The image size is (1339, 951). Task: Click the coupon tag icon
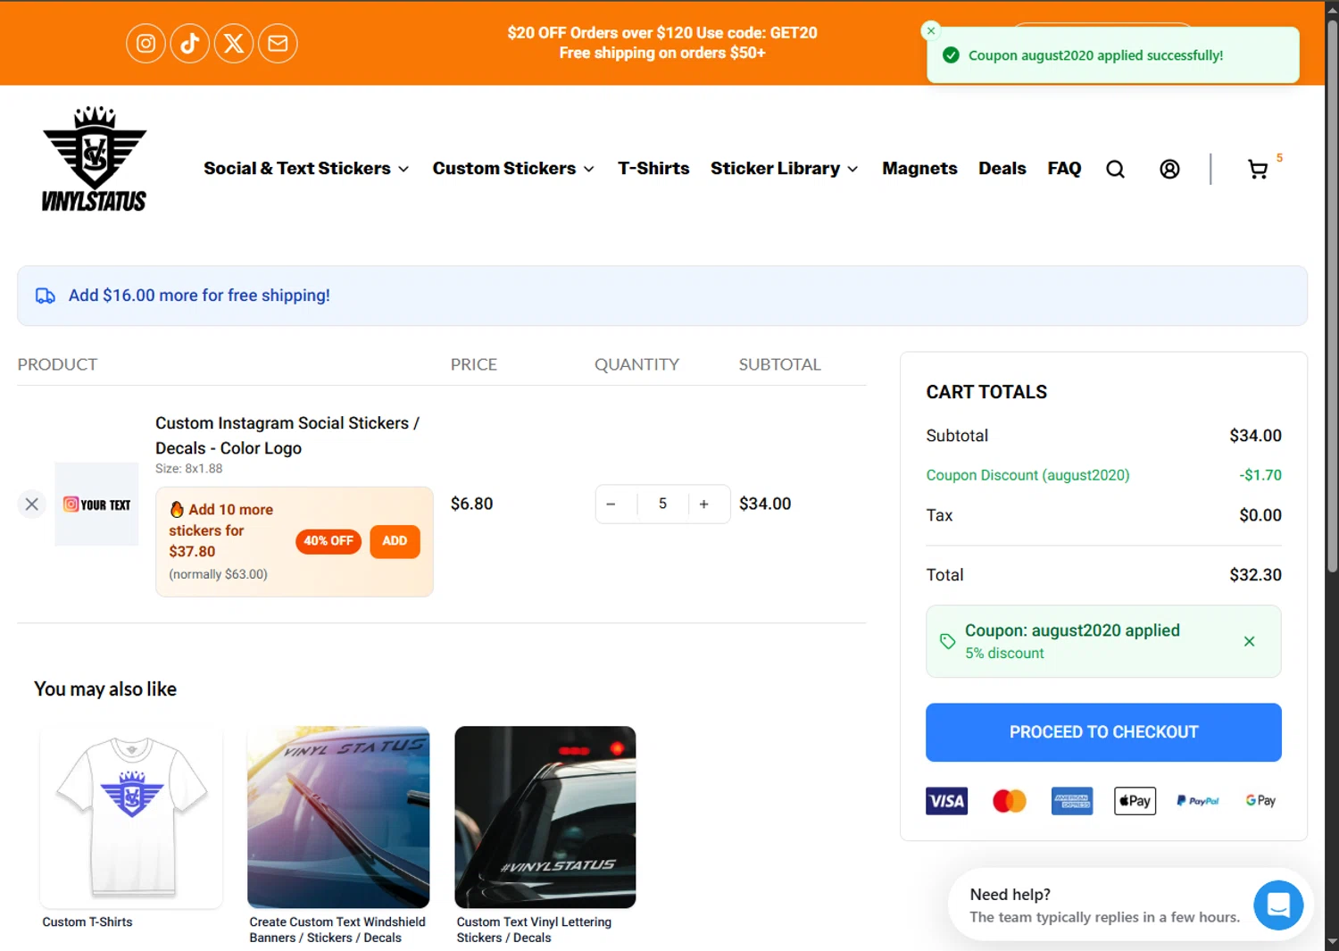coord(947,641)
